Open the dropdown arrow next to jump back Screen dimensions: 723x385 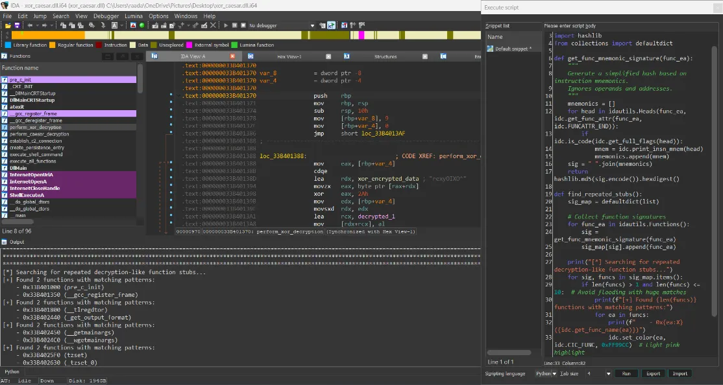(37, 25)
